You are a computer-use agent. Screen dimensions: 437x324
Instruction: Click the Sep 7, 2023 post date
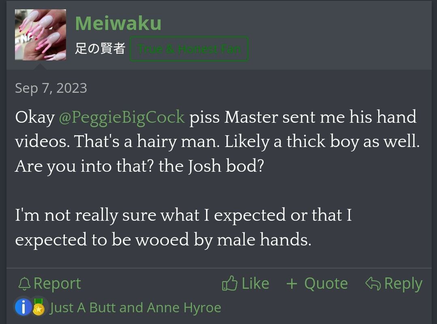pyautogui.click(x=51, y=88)
